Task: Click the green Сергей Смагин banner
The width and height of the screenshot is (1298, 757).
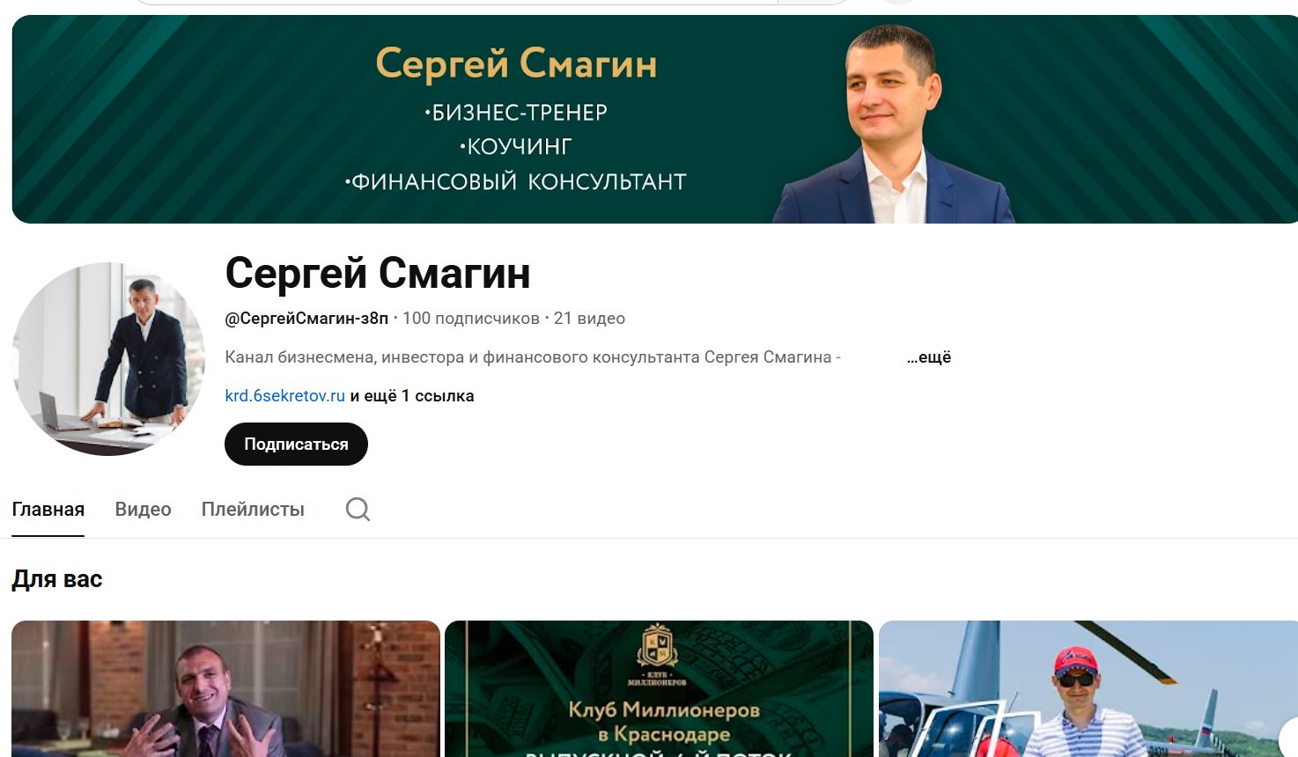Action: (x=654, y=119)
